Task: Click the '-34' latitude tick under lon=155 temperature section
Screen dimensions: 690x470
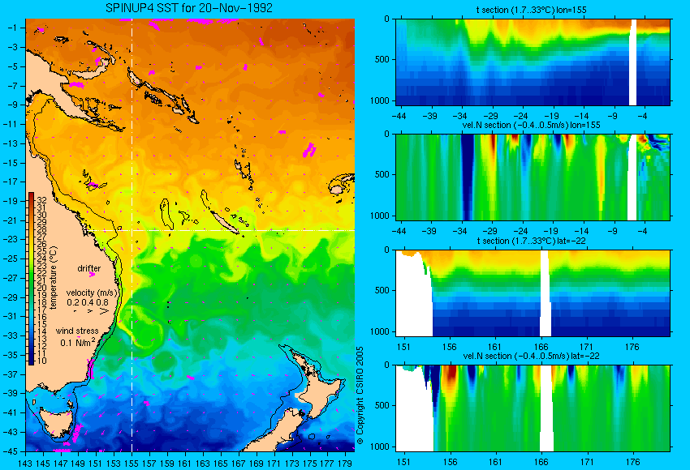Action: pyautogui.click(x=459, y=116)
